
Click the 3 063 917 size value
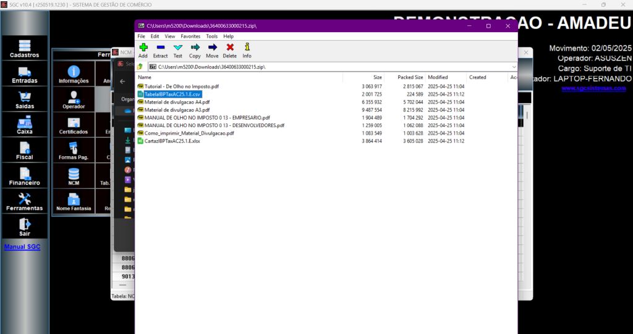pyautogui.click(x=372, y=86)
